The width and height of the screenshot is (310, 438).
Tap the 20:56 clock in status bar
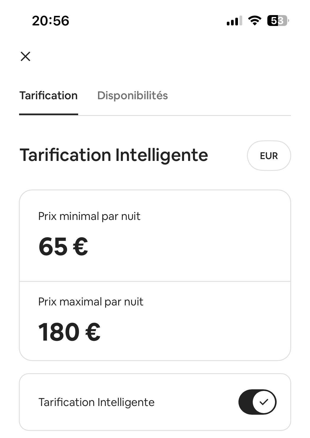51,21
